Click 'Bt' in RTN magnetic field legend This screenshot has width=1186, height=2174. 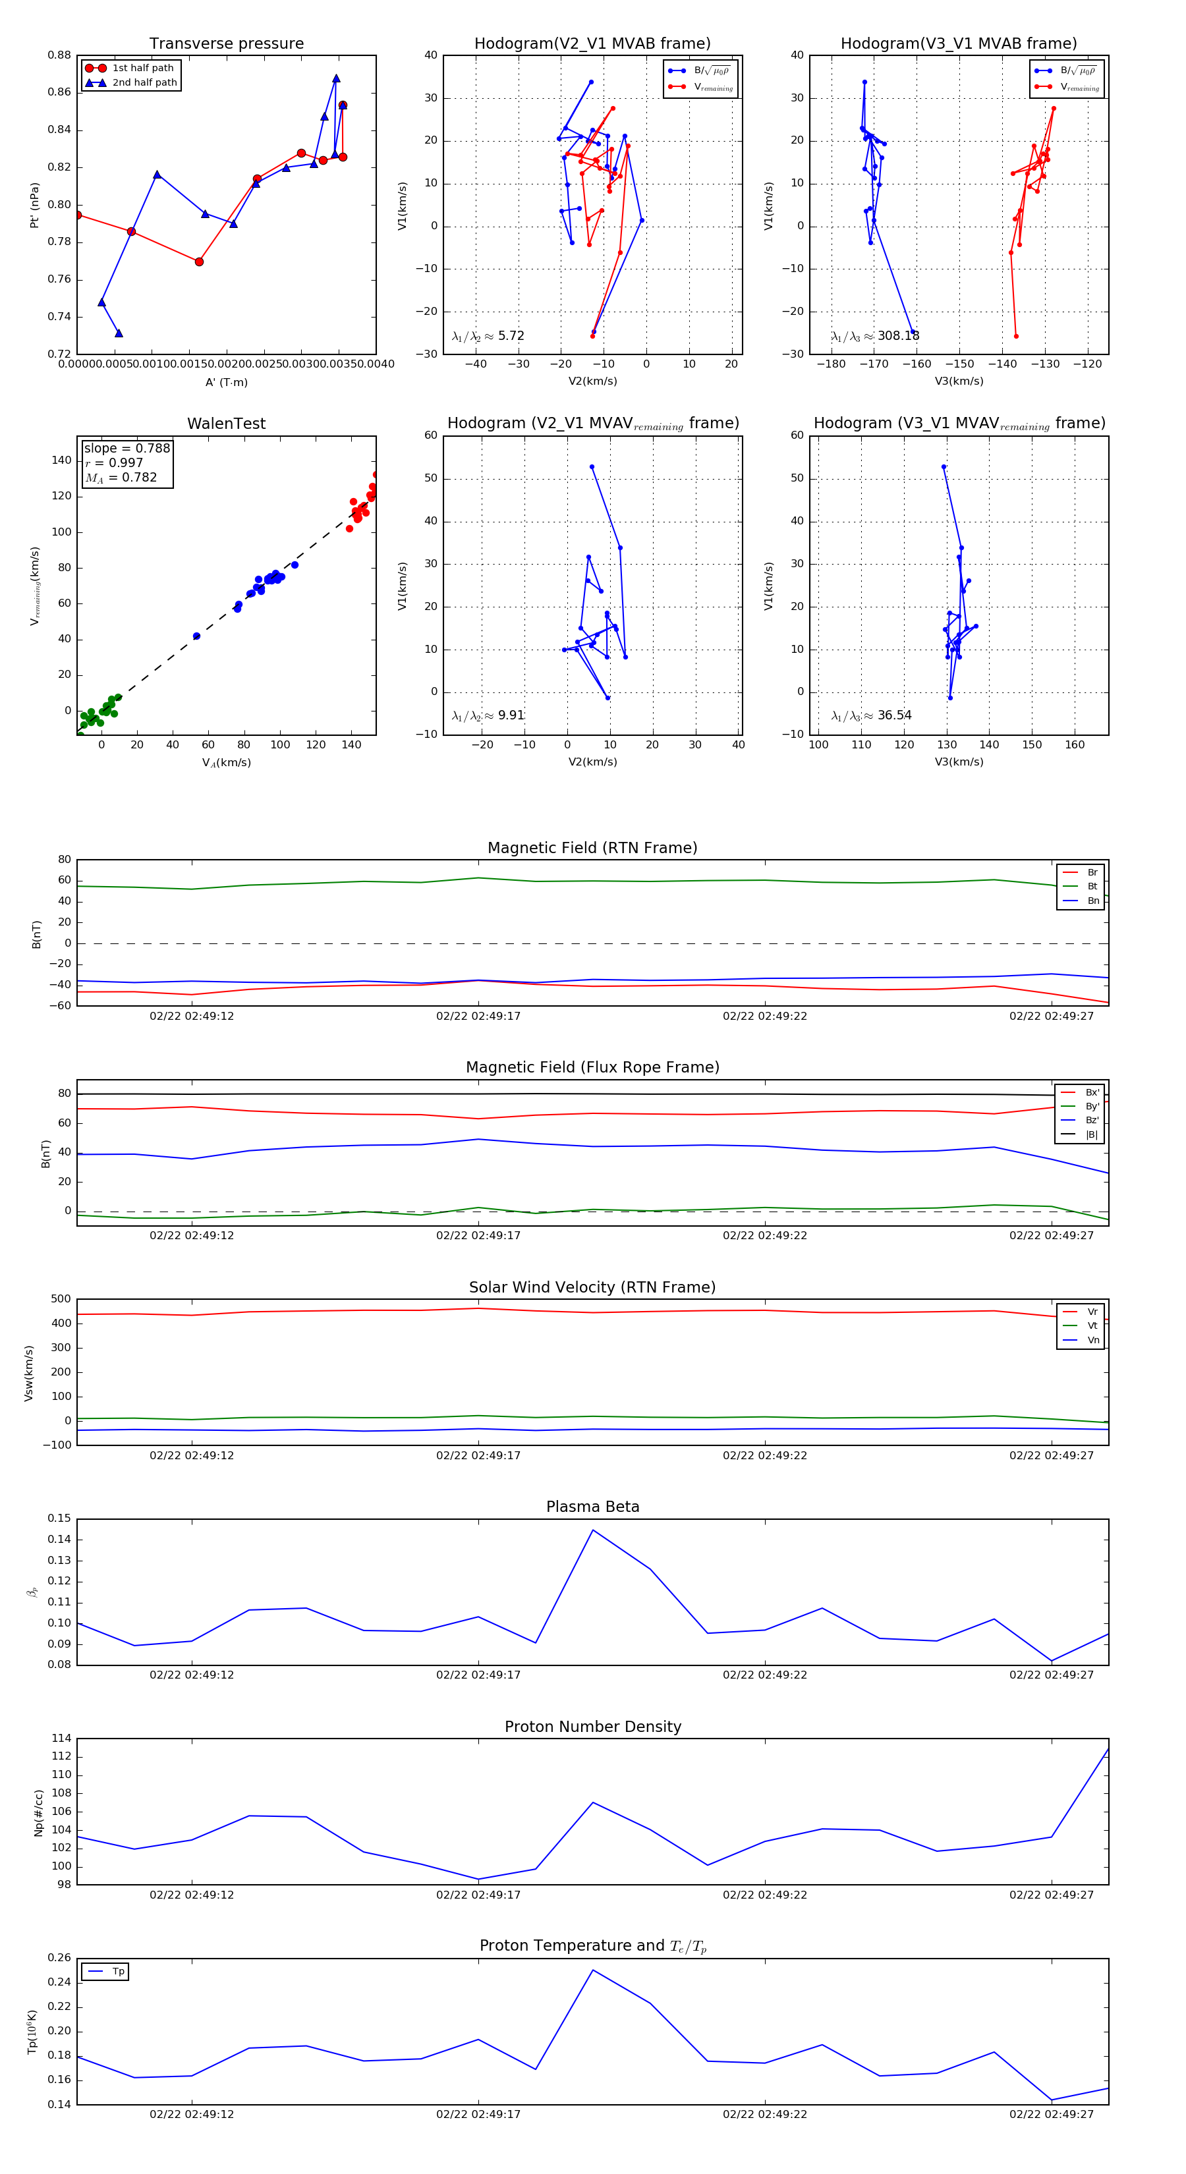(x=1081, y=887)
